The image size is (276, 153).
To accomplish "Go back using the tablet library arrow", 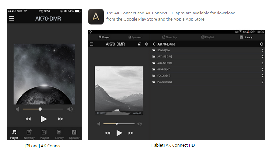I will point(154,44).
